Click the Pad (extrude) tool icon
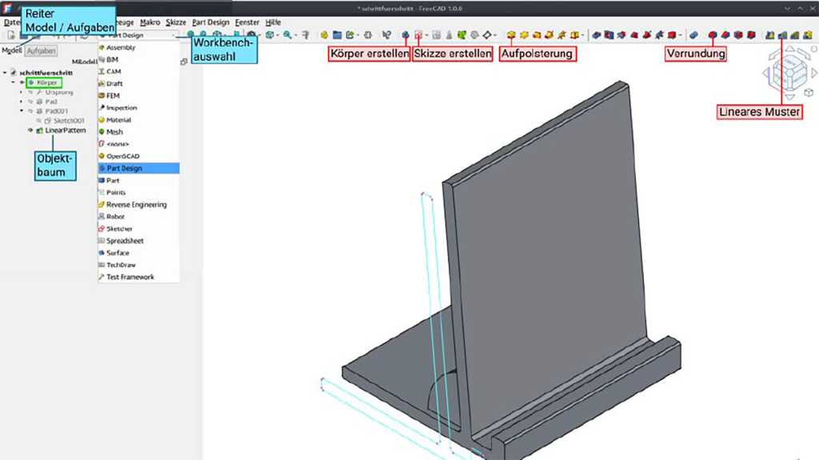Viewport: 819px width, 460px height. (x=511, y=35)
